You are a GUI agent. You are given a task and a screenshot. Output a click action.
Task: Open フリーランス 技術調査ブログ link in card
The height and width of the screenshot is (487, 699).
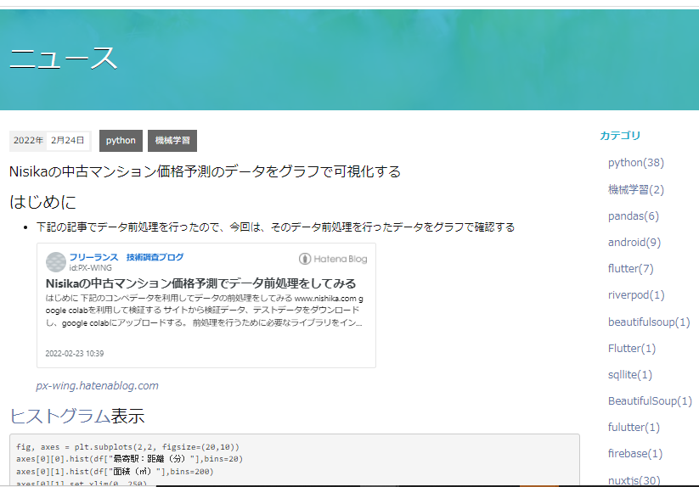(x=127, y=257)
